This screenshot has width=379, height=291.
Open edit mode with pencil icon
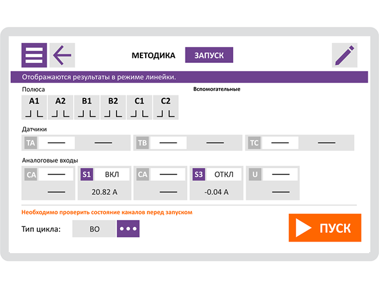pos(345,55)
